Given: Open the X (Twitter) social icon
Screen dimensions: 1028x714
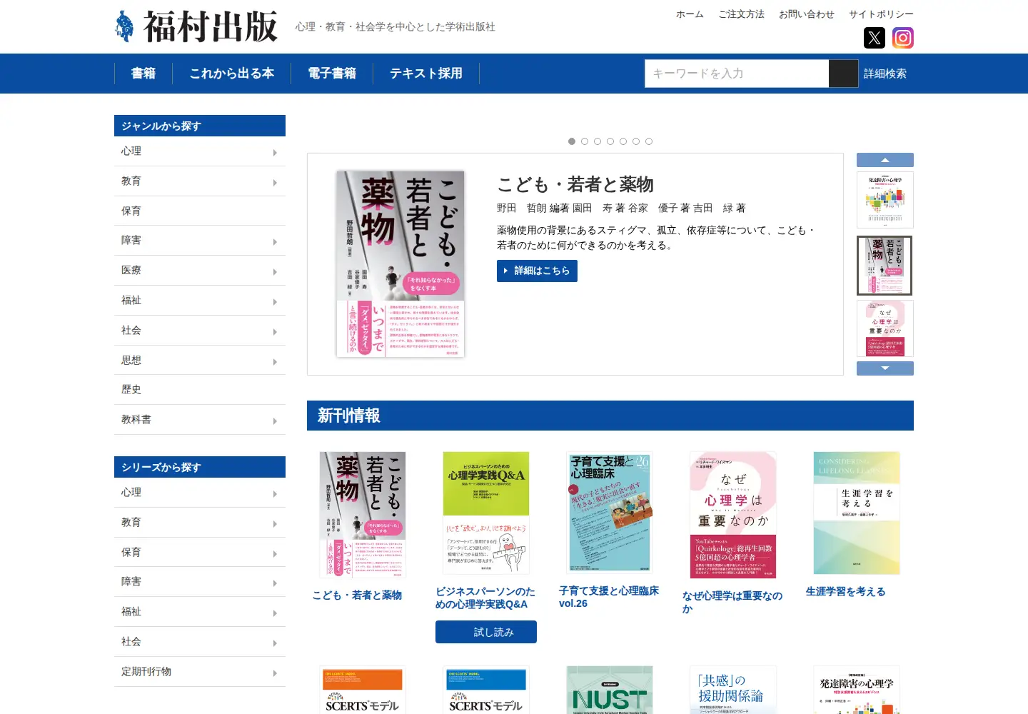Looking at the screenshot, I should pyautogui.click(x=875, y=38).
